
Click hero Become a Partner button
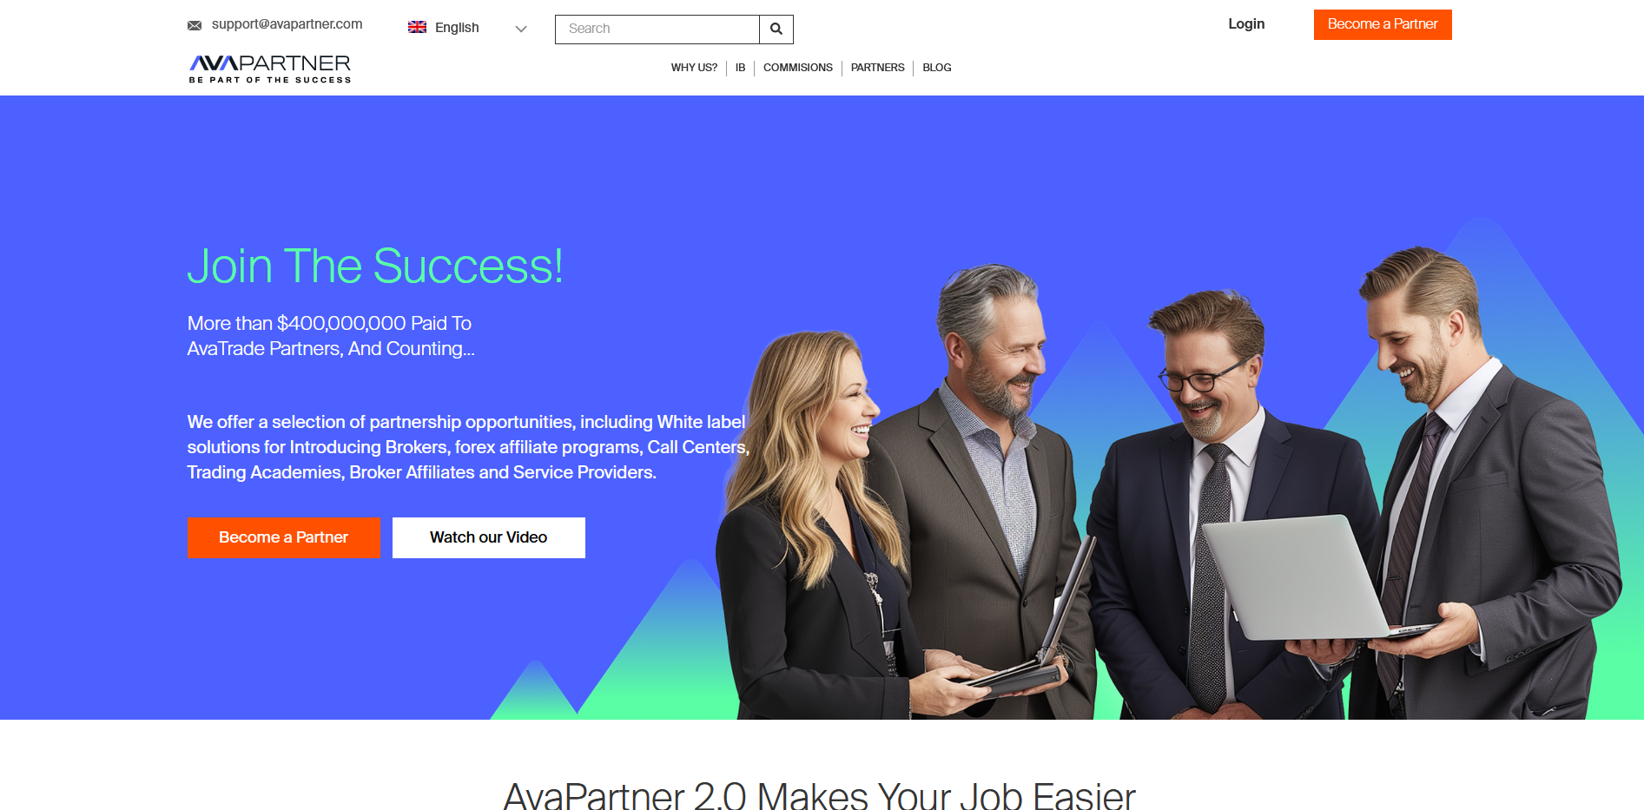(x=283, y=537)
